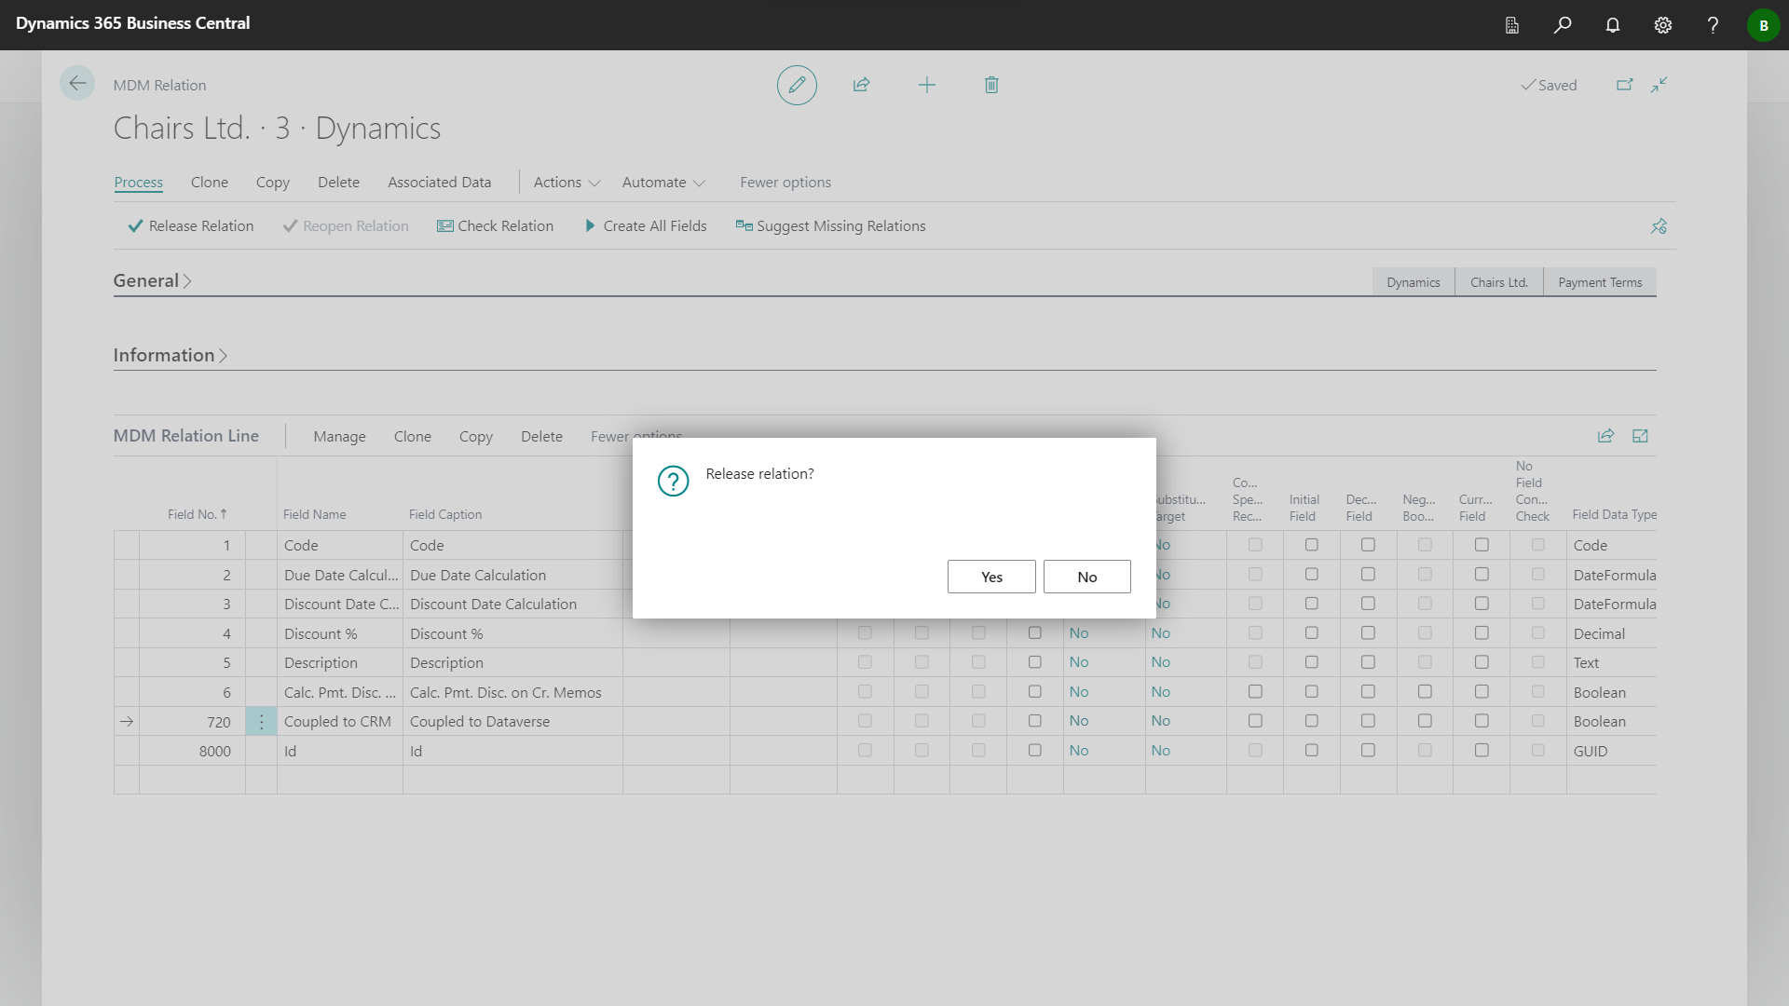Screen dimensions: 1789x1006
Task: Open page in new window icon
Action: (x=1624, y=85)
